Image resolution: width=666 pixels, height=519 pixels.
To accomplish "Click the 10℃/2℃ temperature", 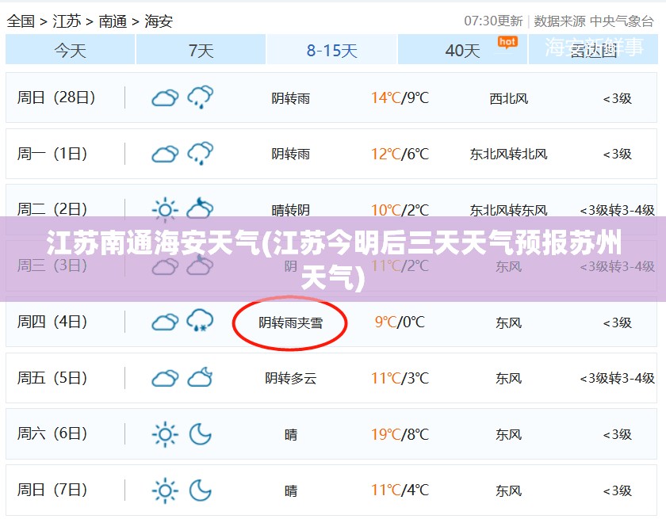I will (x=400, y=210).
